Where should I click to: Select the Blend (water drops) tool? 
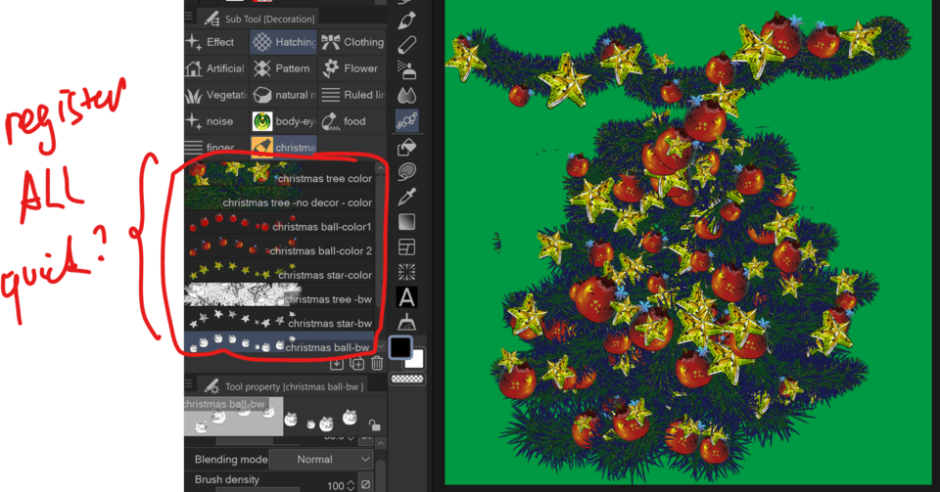[x=406, y=95]
